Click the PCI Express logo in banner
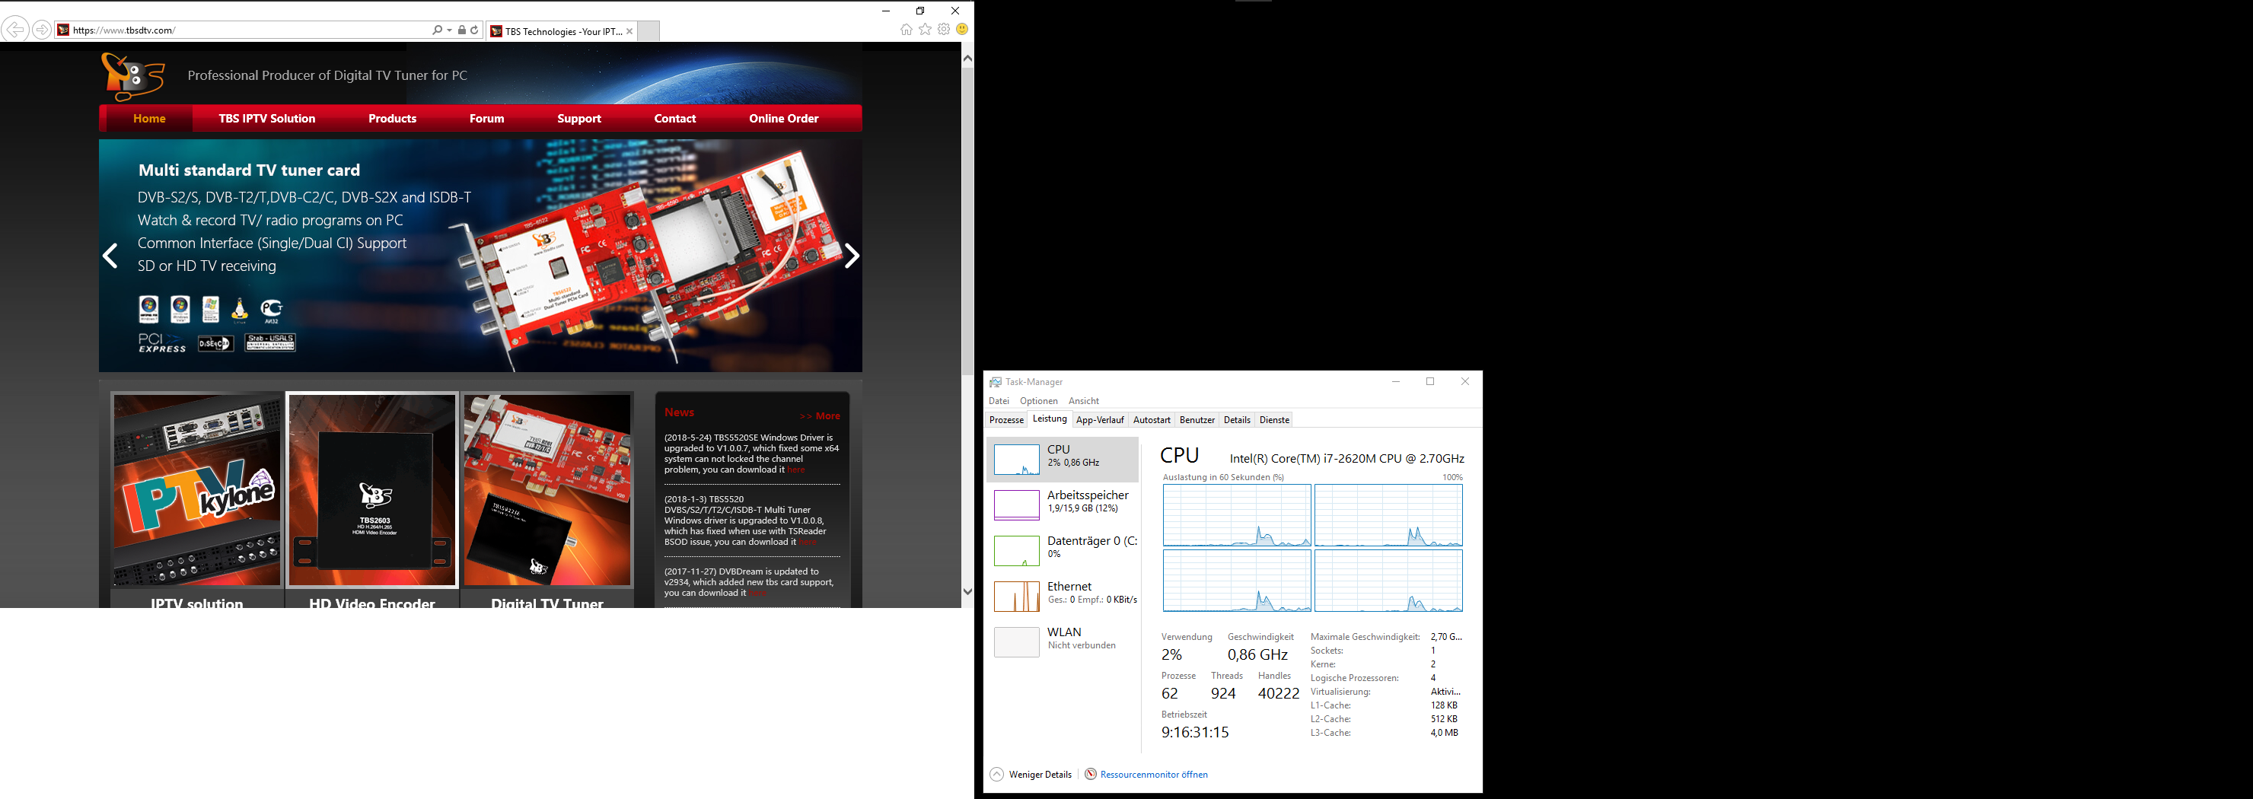This screenshot has height=799, width=2253. (x=162, y=342)
